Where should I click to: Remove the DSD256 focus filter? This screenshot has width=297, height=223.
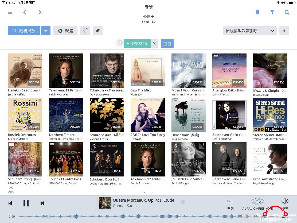pyautogui.click(x=154, y=43)
